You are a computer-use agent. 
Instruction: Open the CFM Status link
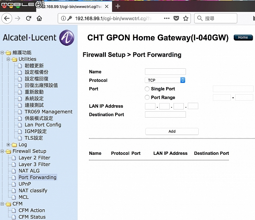(32, 217)
